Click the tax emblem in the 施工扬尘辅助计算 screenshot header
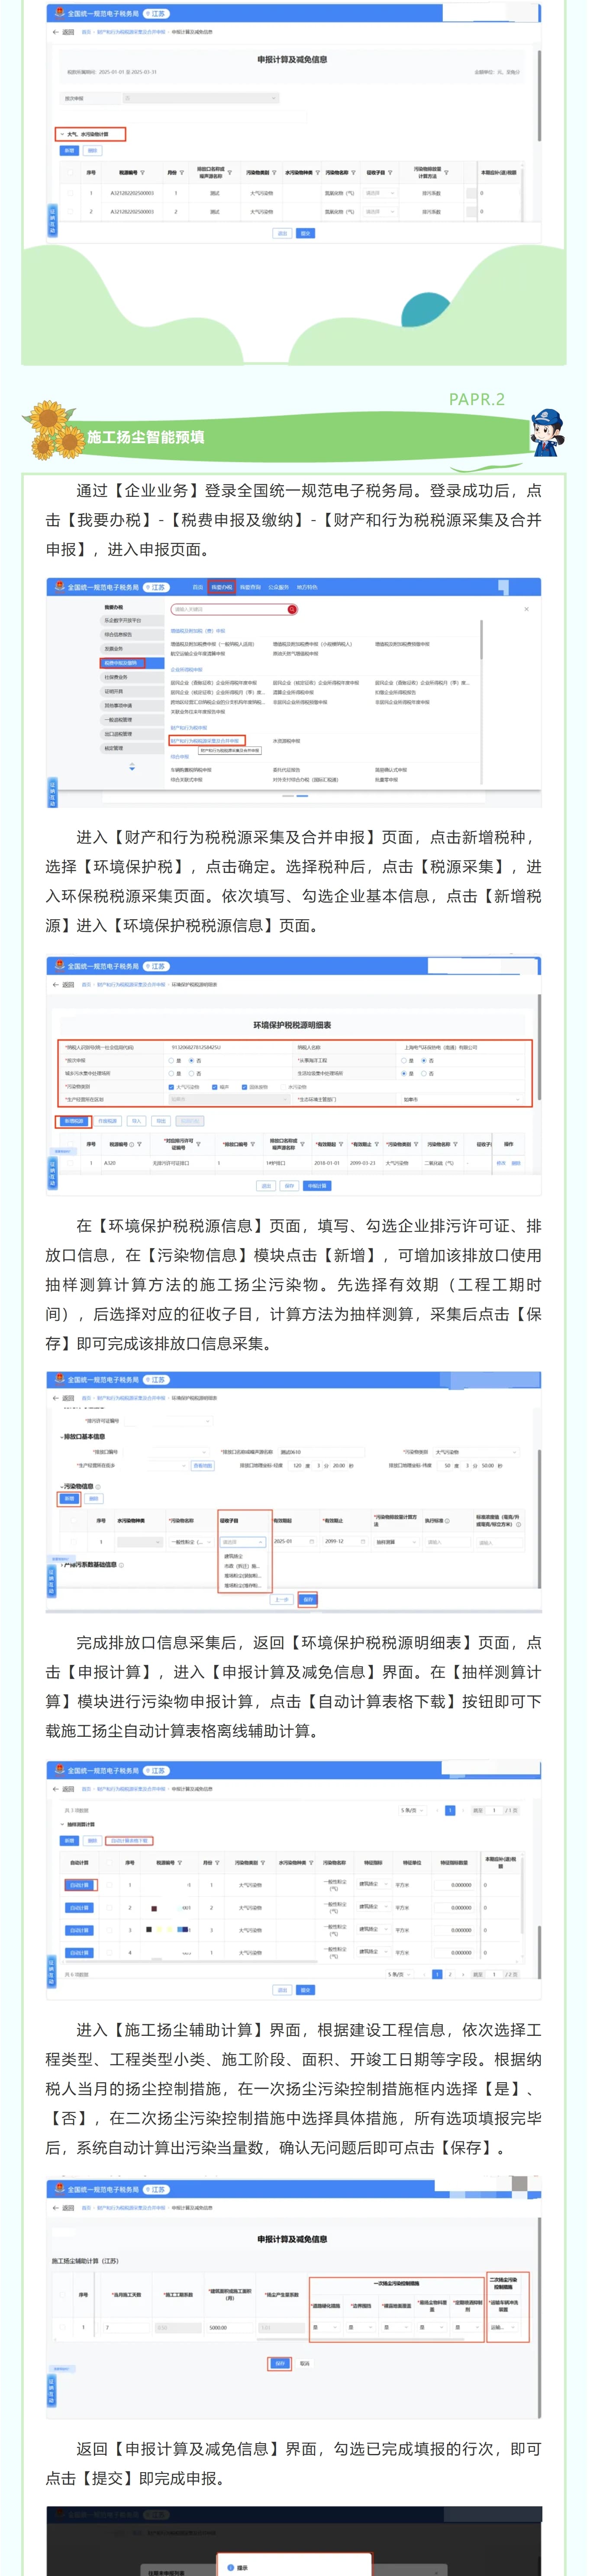 (60, 2189)
